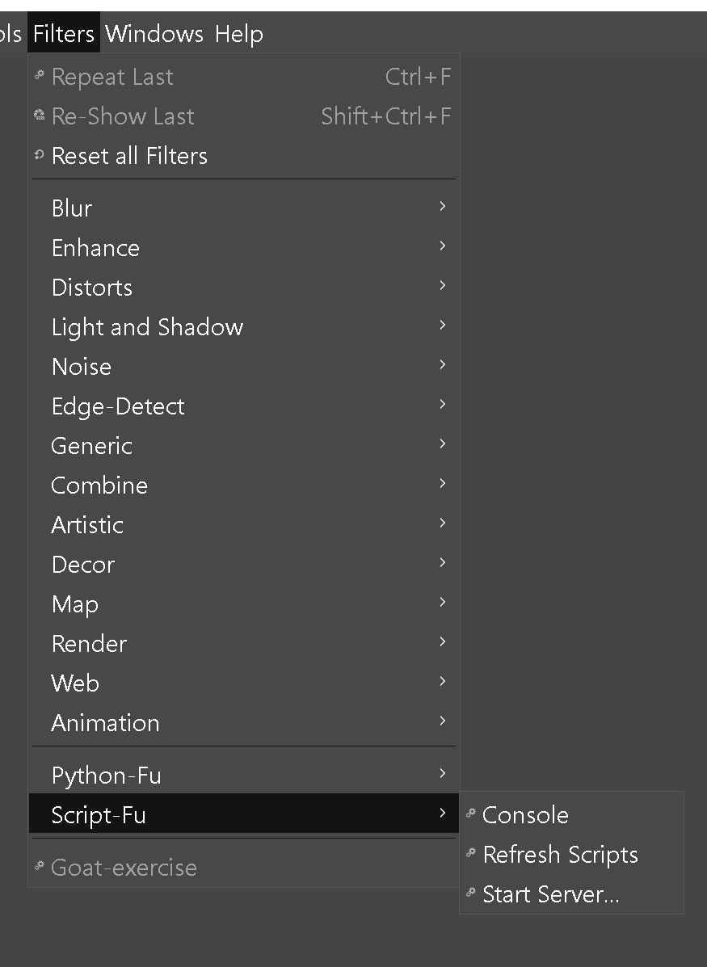Open the Windows menu
The width and height of the screenshot is (707, 967).
154,34
